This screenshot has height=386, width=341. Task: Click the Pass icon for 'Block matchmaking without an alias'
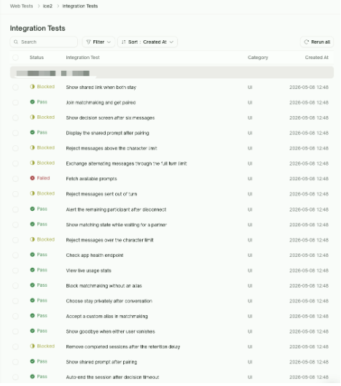pyautogui.click(x=32, y=285)
